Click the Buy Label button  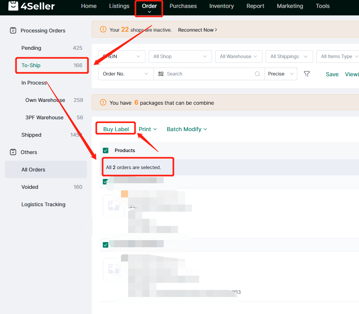tap(116, 129)
